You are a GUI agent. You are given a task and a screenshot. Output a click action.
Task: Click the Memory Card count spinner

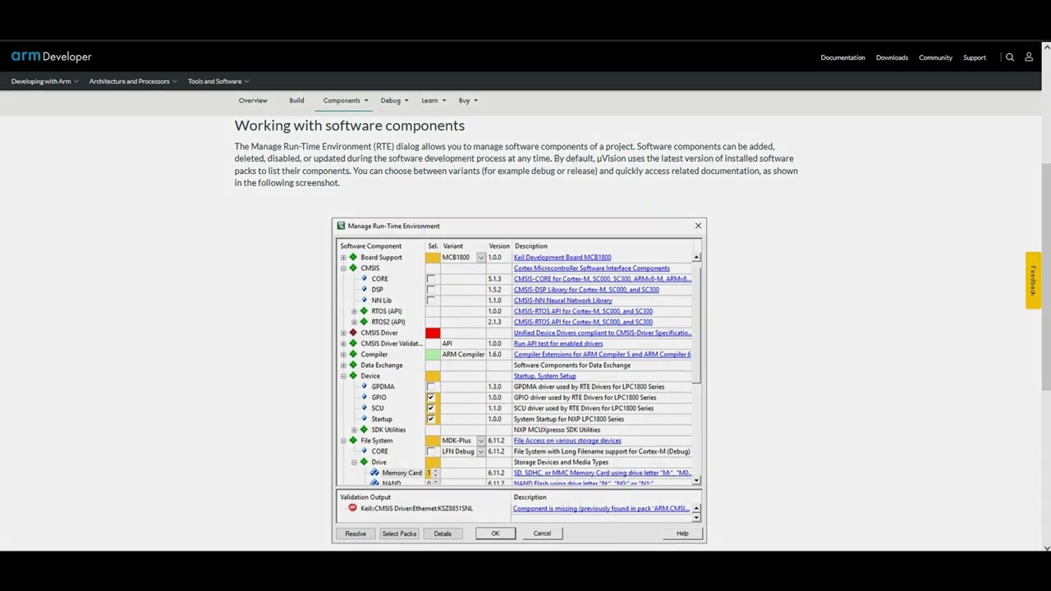(x=435, y=473)
